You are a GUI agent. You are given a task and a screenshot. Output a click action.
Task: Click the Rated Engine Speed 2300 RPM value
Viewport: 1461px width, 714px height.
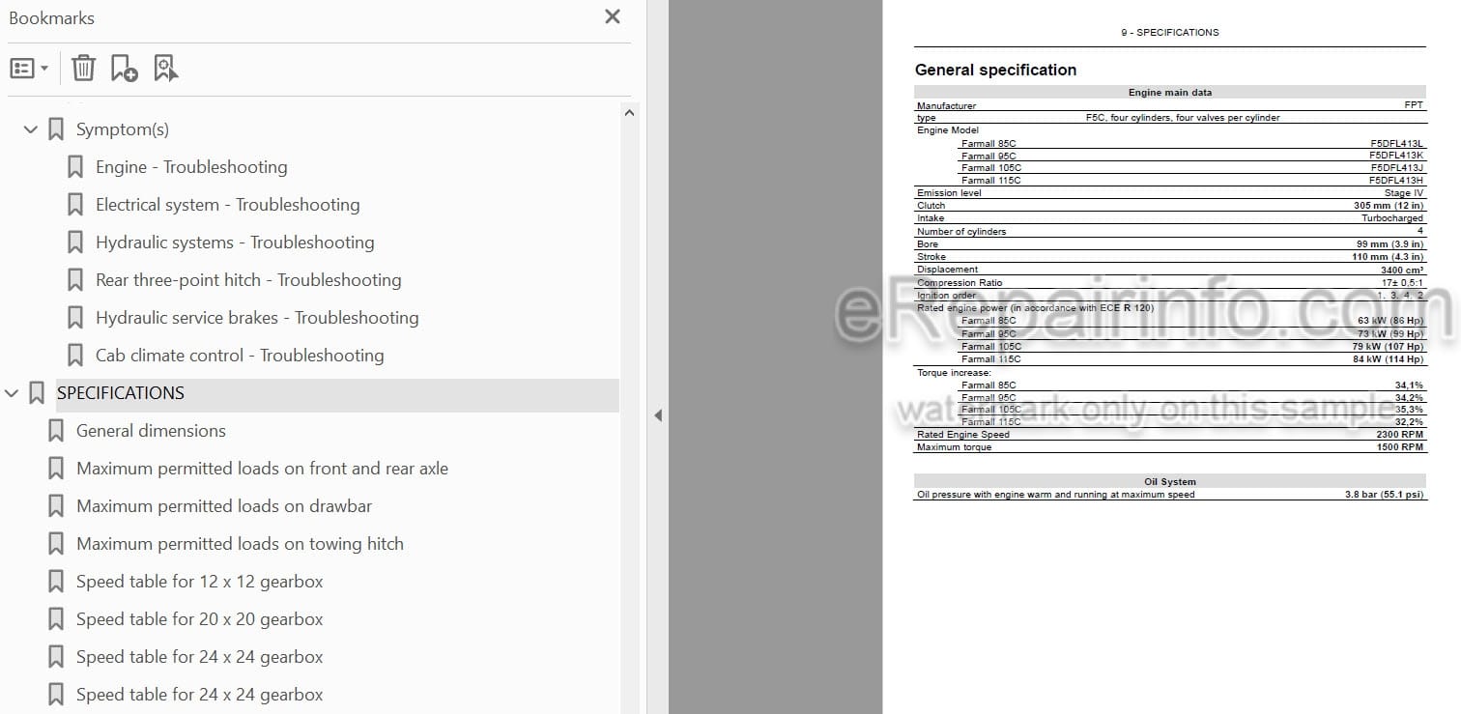tap(1400, 435)
